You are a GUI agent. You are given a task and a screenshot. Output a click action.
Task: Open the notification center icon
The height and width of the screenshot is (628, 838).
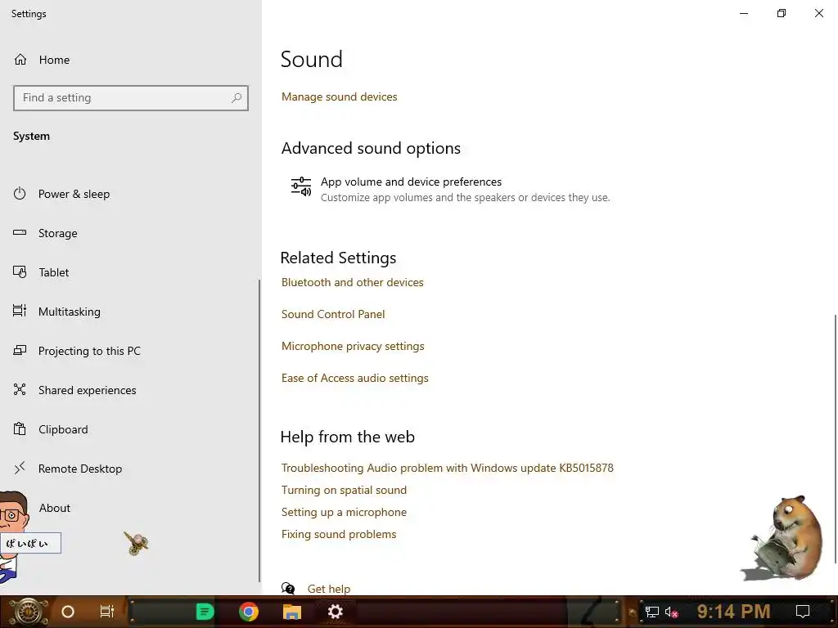click(x=803, y=612)
